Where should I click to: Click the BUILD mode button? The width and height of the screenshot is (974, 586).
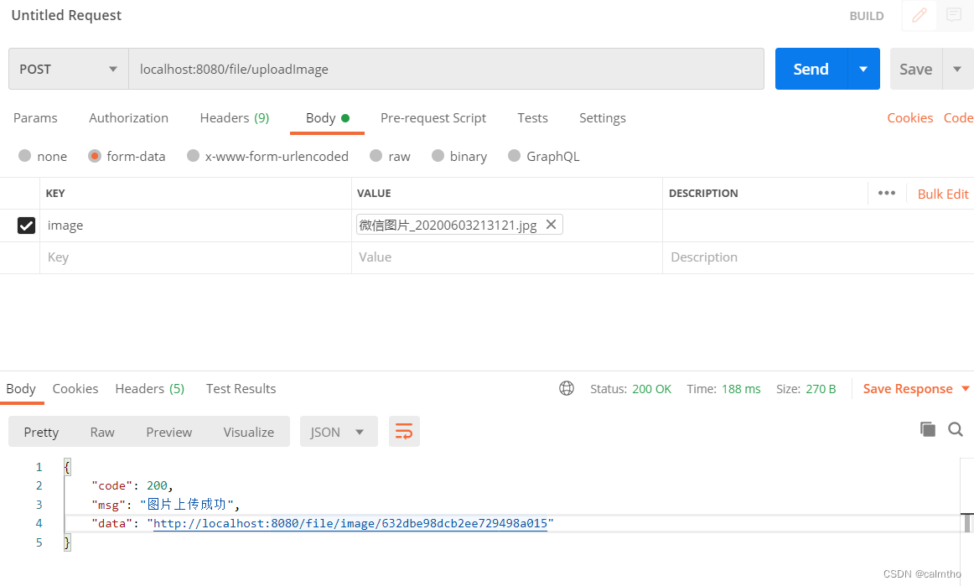867,16
